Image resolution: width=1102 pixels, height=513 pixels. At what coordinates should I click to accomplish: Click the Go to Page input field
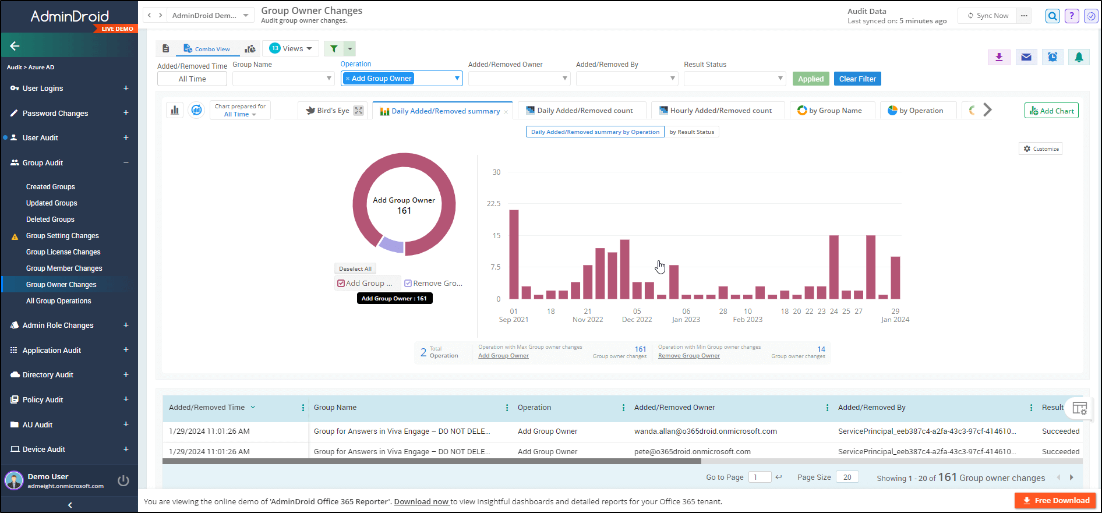(760, 477)
